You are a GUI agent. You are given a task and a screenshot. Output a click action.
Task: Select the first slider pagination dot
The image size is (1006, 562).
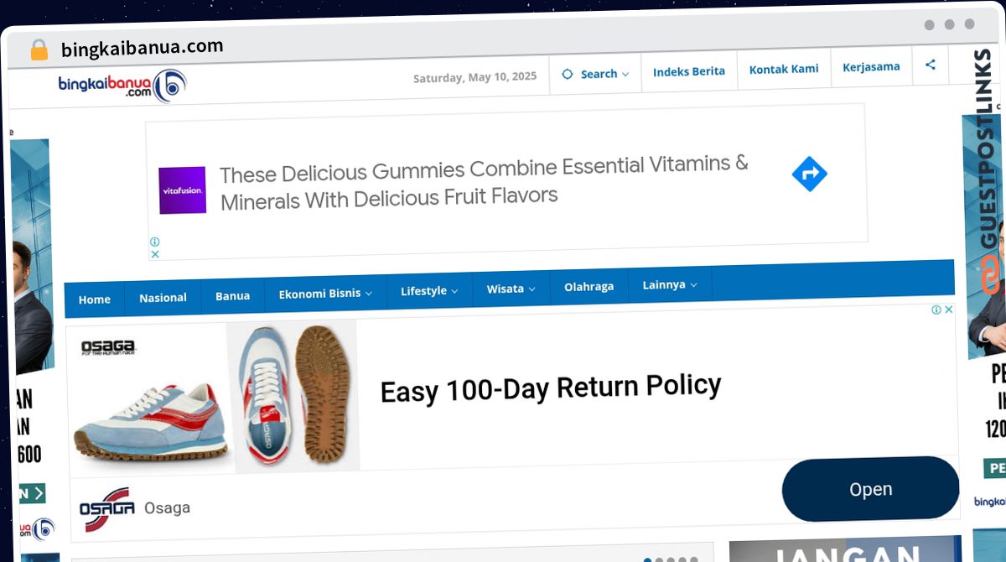pos(648,560)
